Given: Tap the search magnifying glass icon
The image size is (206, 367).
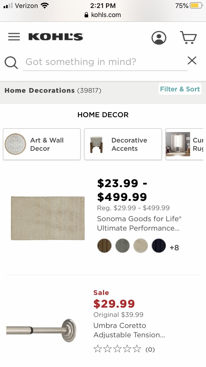Looking at the screenshot, I should click(11, 62).
